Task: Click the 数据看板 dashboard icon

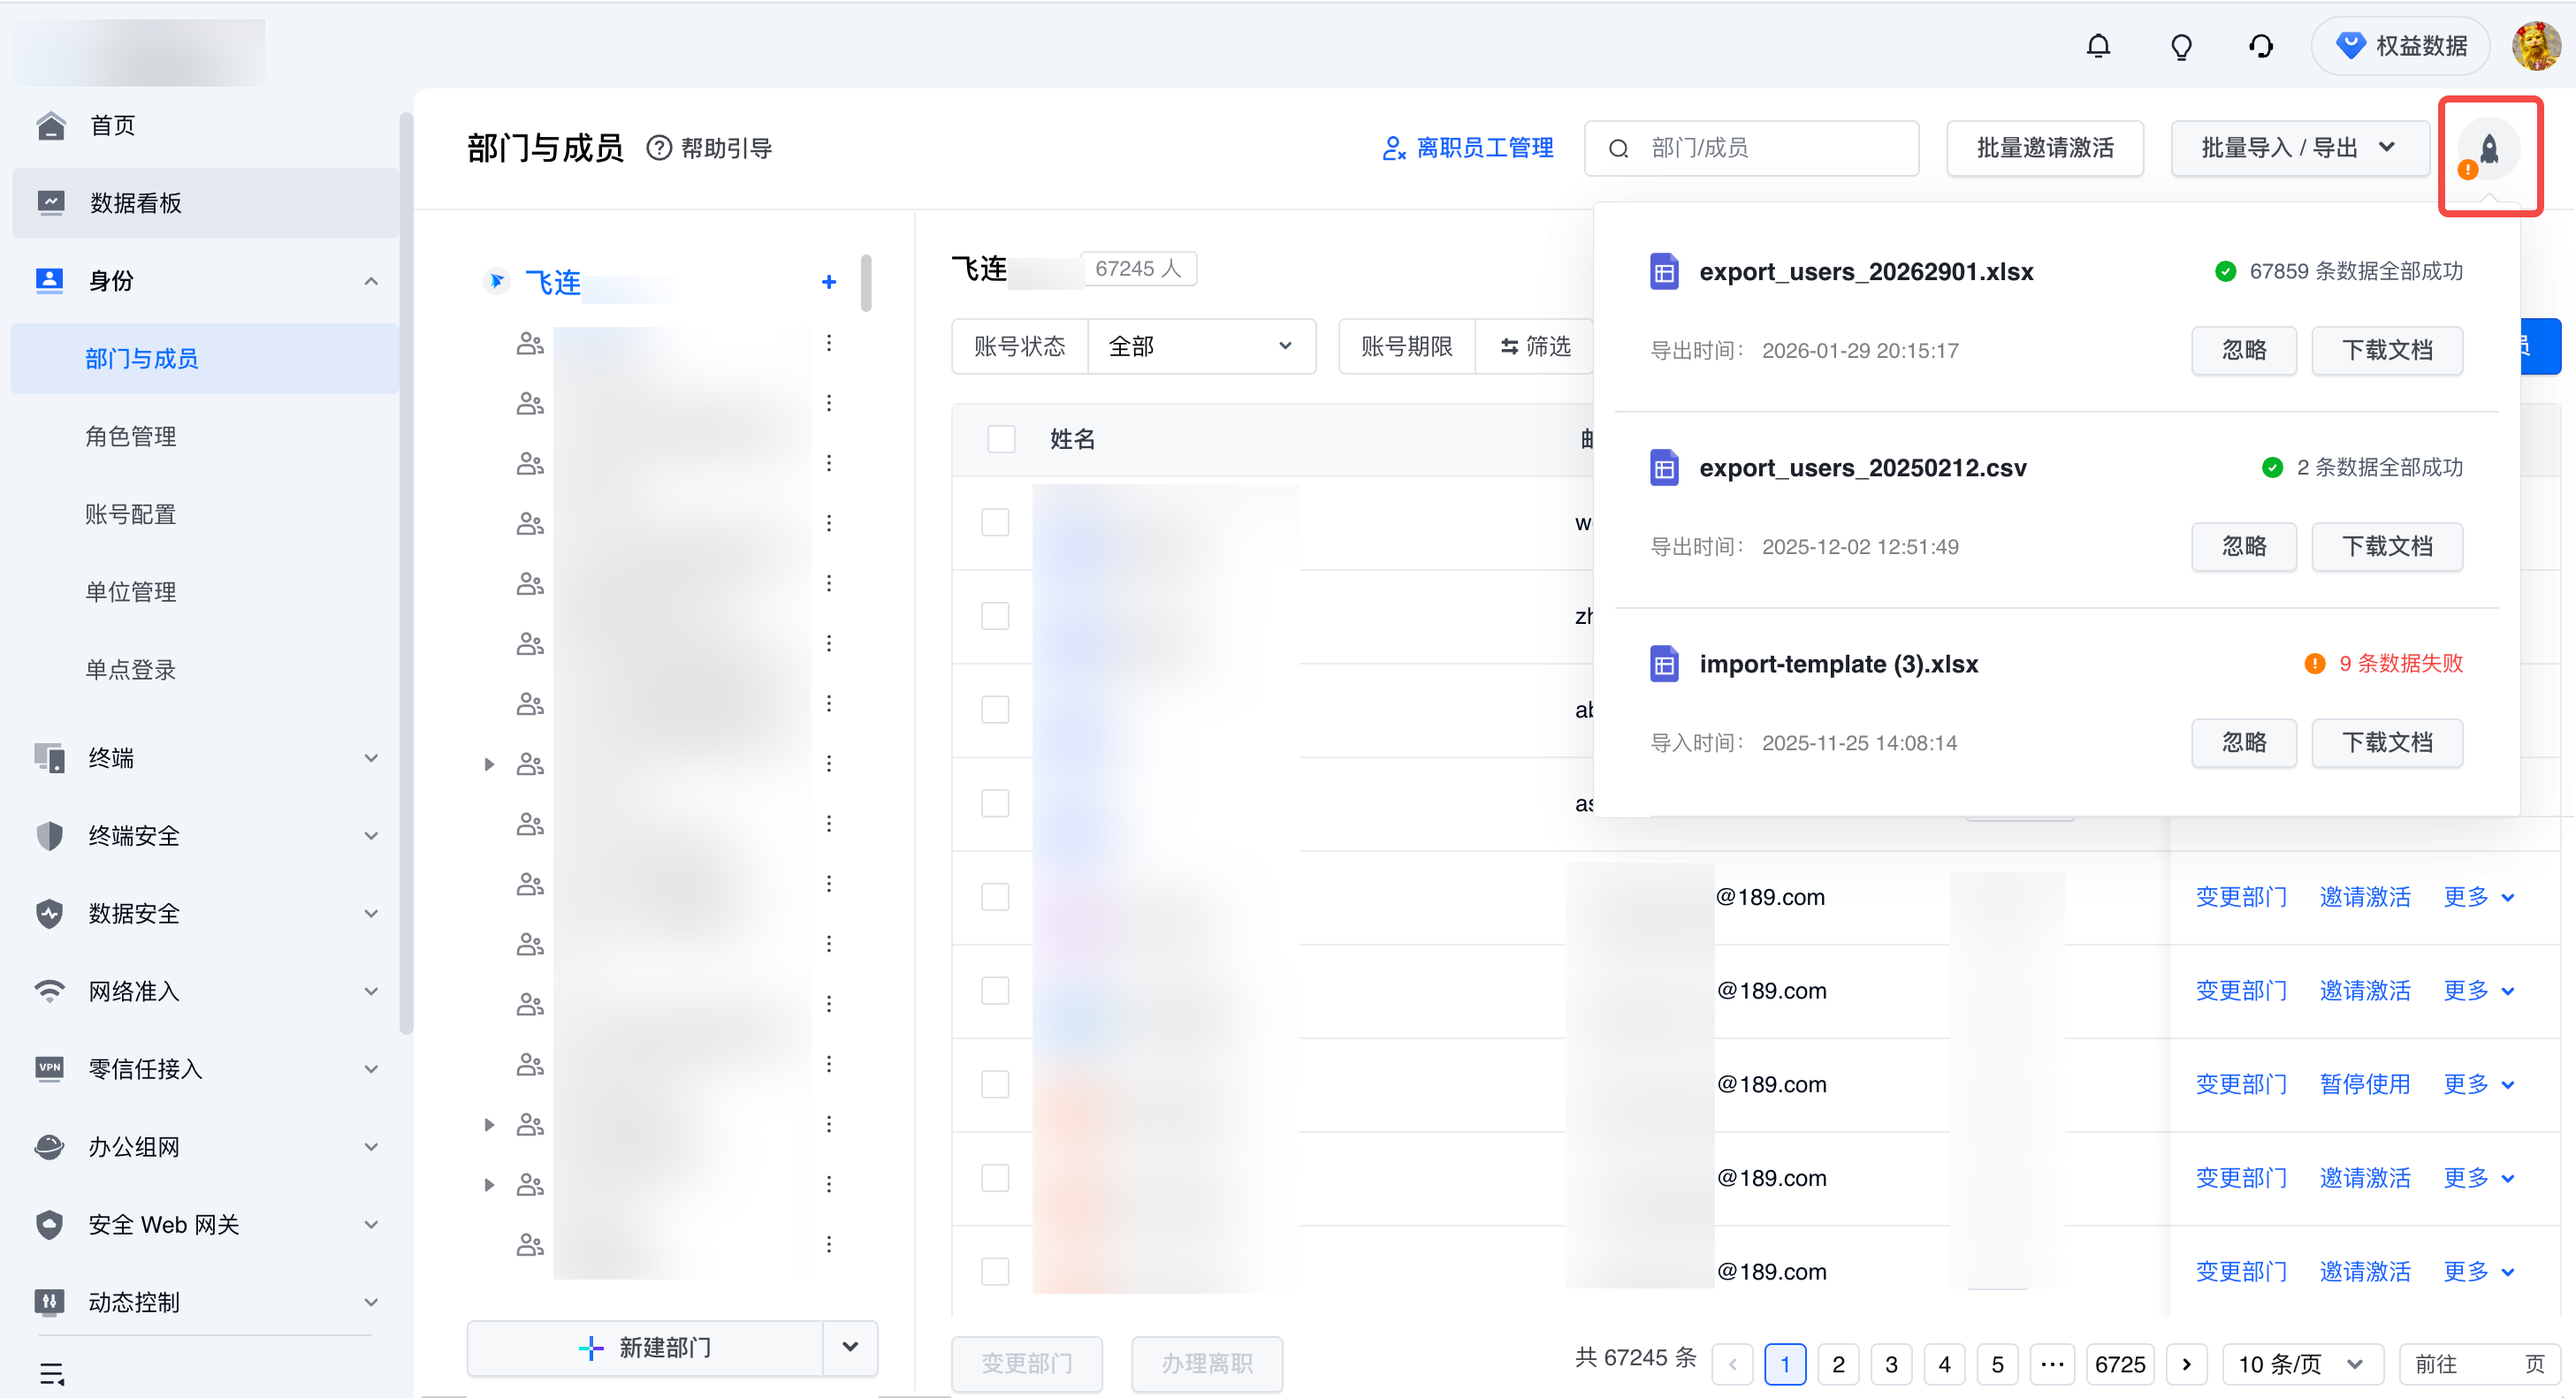Action: coord(50,203)
